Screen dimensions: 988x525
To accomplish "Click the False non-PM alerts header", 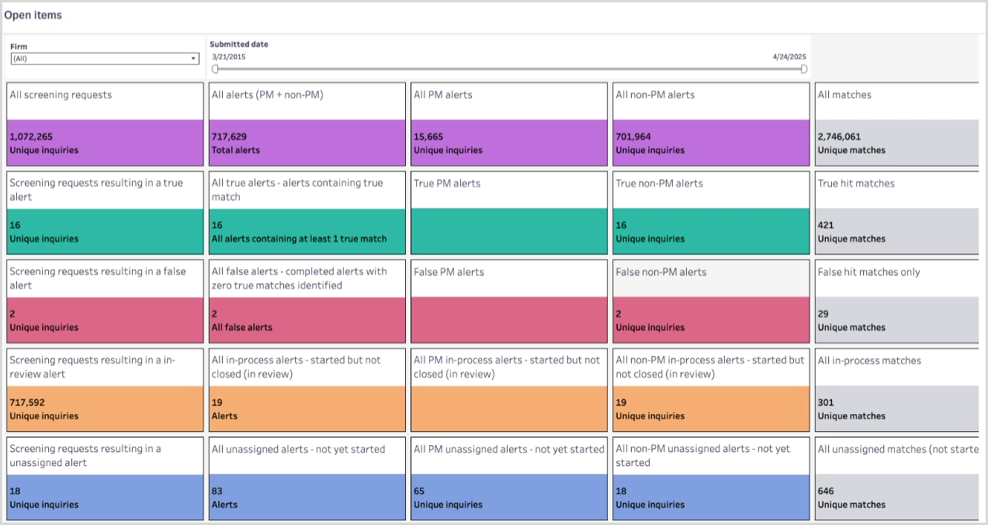I will pos(710,278).
